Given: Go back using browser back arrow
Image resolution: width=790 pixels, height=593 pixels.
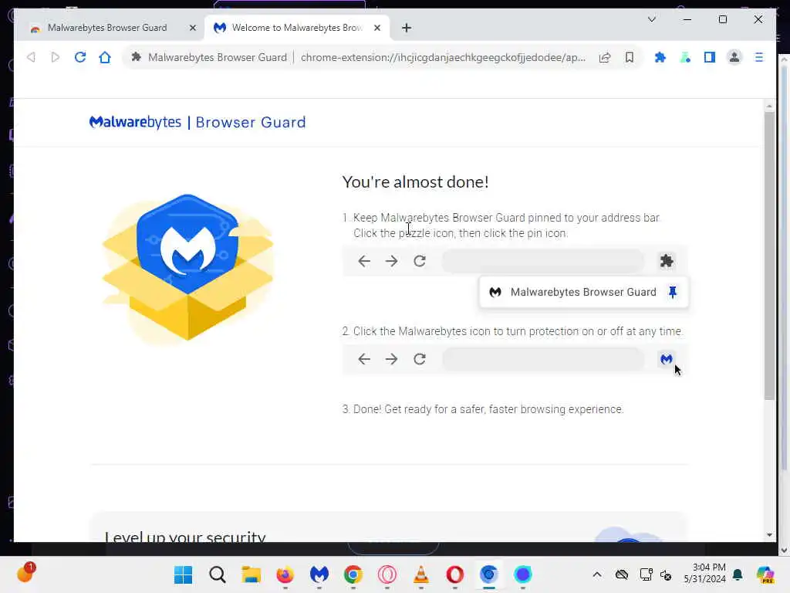Looking at the screenshot, I should point(31,57).
